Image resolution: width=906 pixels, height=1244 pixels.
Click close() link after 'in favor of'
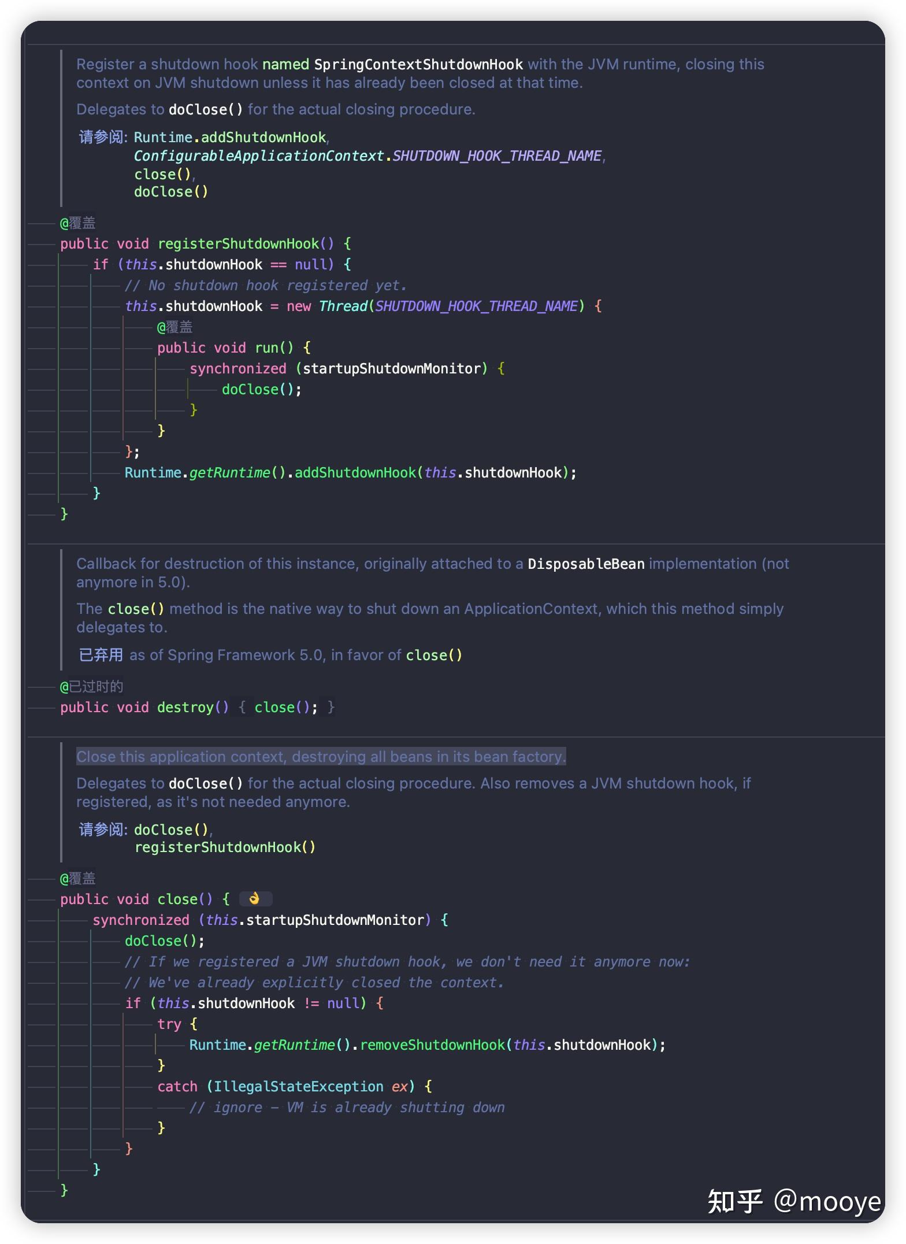434,655
